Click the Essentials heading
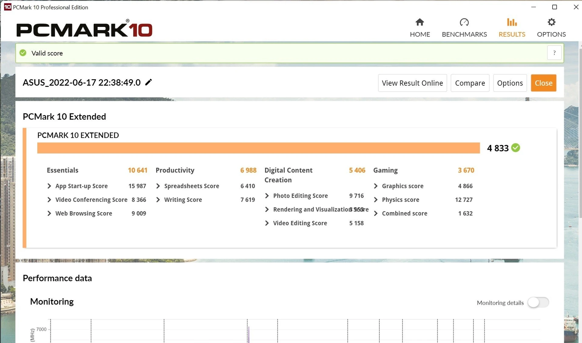Image resolution: width=582 pixels, height=343 pixels. [62, 170]
